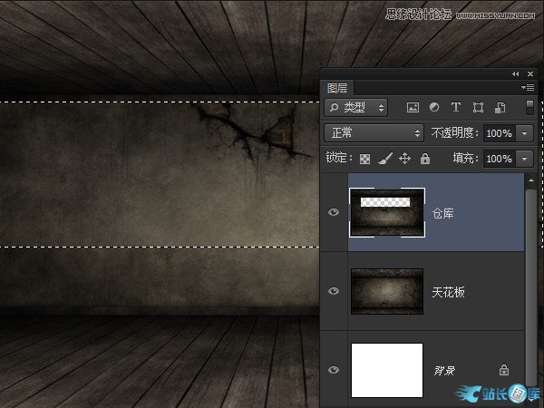Filter layers by pixel image type
Screen dimensions: 544x408
tap(413, 107)
